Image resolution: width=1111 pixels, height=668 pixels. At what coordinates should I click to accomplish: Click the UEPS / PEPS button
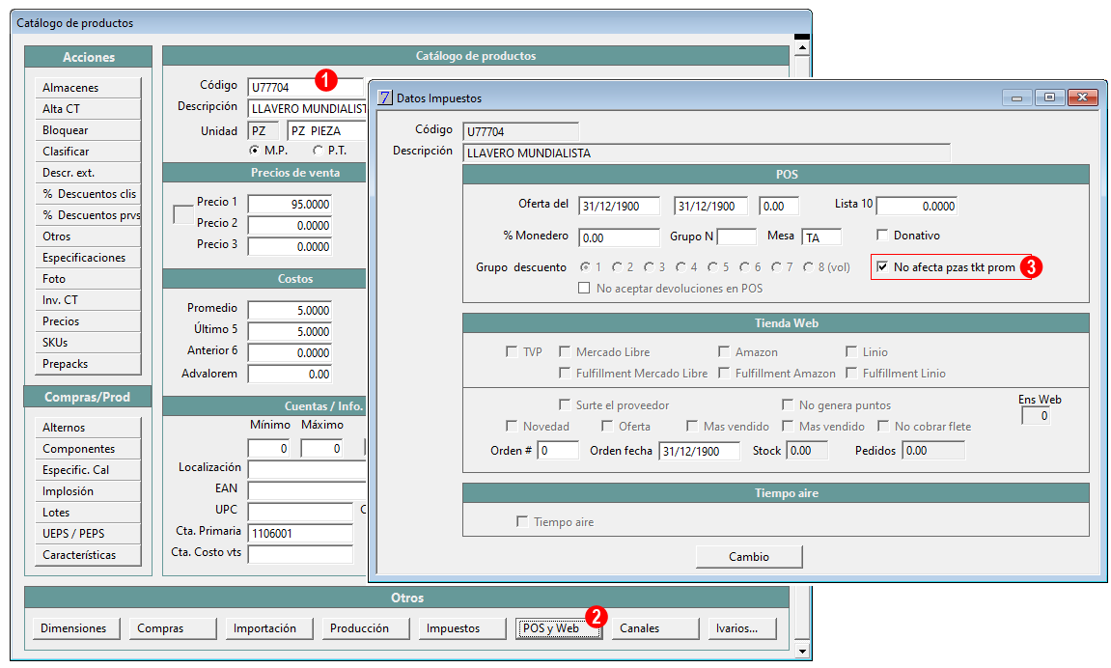[x=88, y=534]
